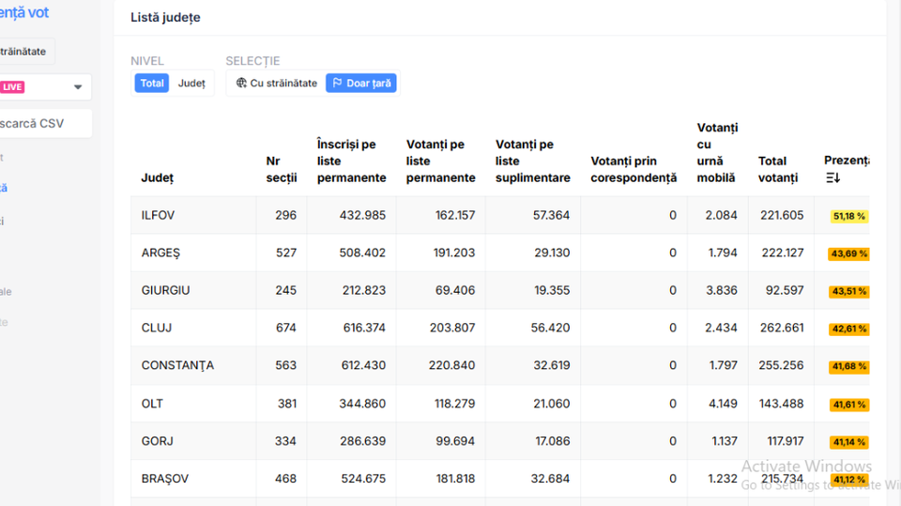The height and width of the screenshot is (506, 901).
Task: Click the flag icon in Doar țară
Action: [x=337, y=84]
